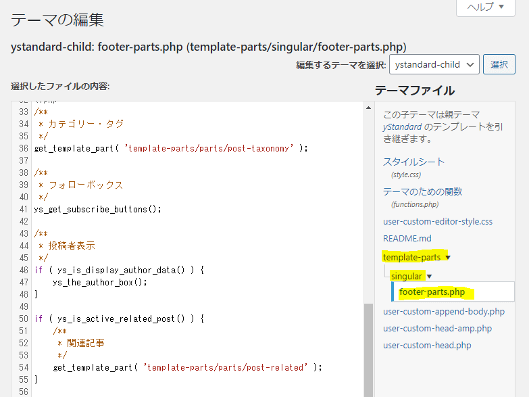This screenshot has height=397, width=529.
Task: Click the template-parts folder label
Action: click(x=411, y=258)
